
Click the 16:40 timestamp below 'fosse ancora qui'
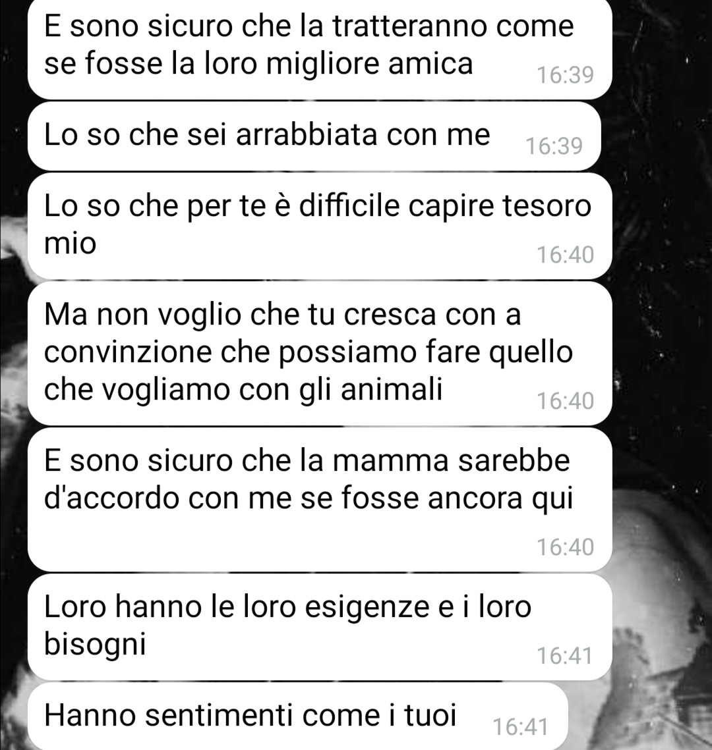click(565, 547)
